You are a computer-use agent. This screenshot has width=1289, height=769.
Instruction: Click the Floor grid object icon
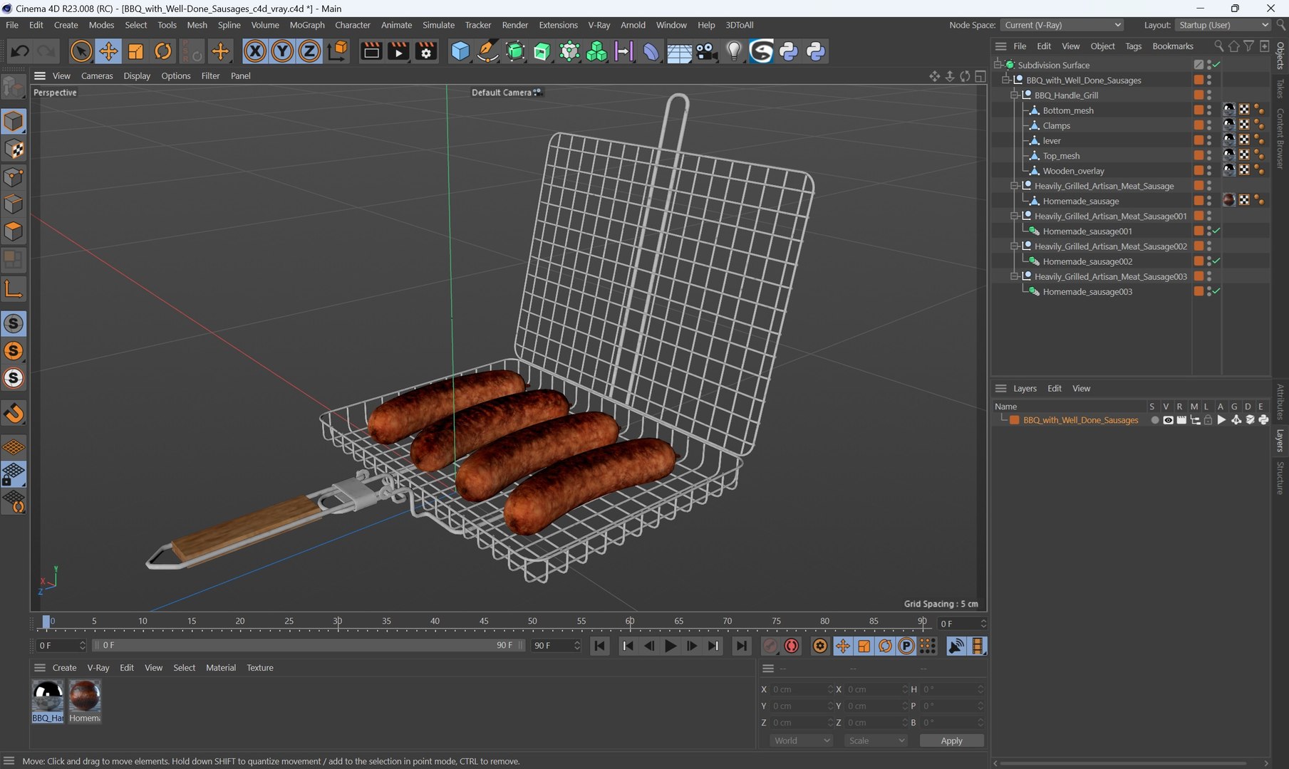(x=679, y=51)
